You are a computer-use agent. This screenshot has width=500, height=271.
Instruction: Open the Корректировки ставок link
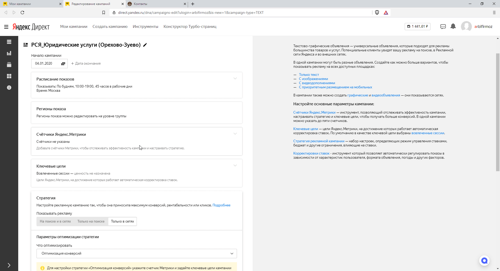(311, 153)
